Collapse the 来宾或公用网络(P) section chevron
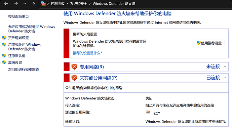Screen dimensions: 232x133 point(225,77)
